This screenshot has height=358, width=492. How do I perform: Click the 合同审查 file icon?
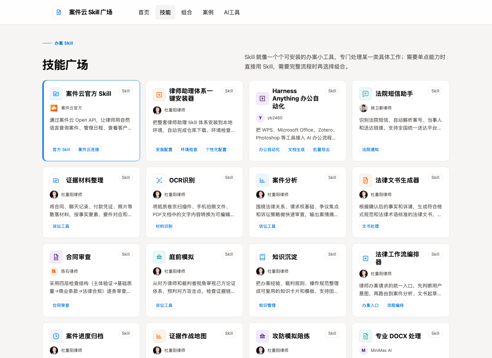coord(56,257)
